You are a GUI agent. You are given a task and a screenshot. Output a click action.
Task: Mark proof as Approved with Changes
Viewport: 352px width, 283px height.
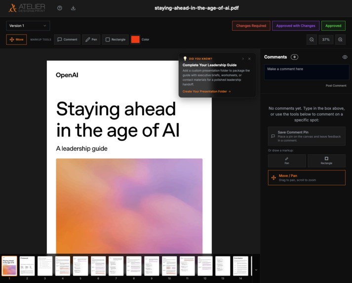295,26
